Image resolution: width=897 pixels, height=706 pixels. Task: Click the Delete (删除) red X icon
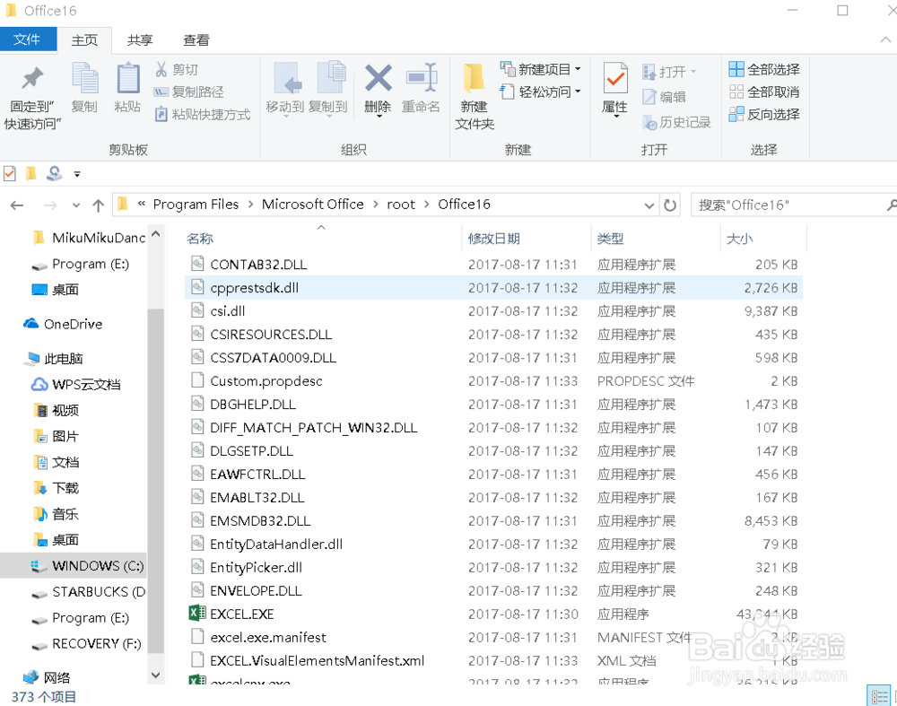379,78
